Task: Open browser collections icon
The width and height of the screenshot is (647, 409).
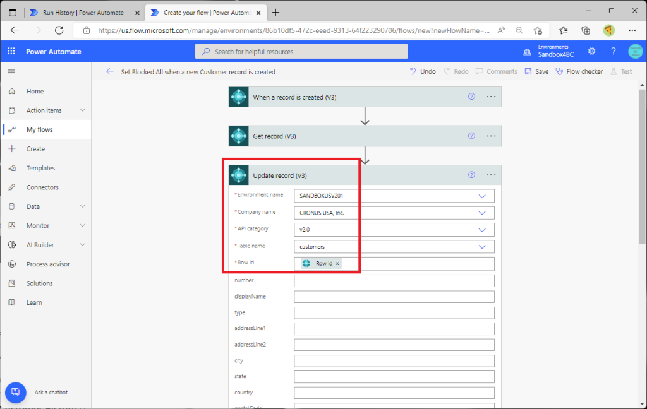Action: point(586,30)
